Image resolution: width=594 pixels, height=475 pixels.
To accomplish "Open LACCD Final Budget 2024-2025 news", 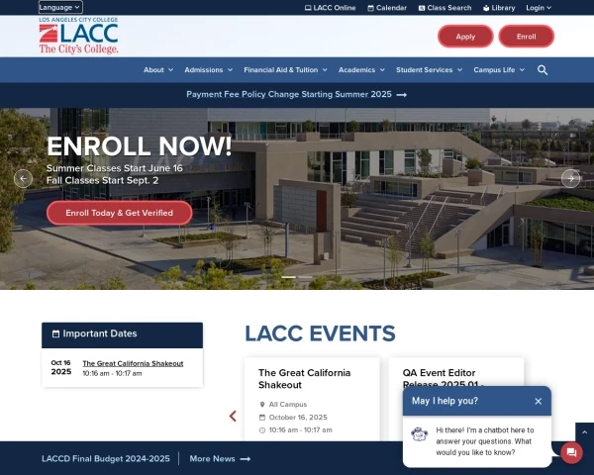I will point(106,459).
